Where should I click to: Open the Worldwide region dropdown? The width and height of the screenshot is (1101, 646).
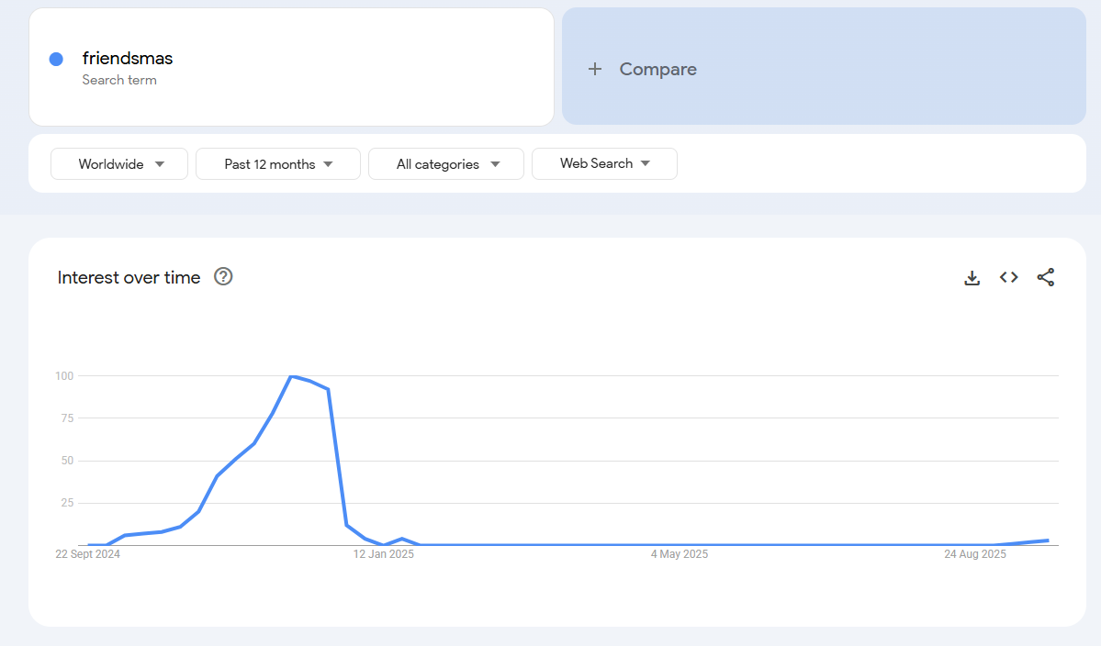click(119, 164)
